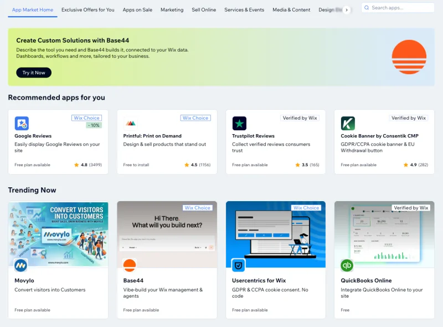Viewport: 443px width, 327px height.
Task: Open Cookie Banner by Consentik CMP title
Action: (379, 136)
